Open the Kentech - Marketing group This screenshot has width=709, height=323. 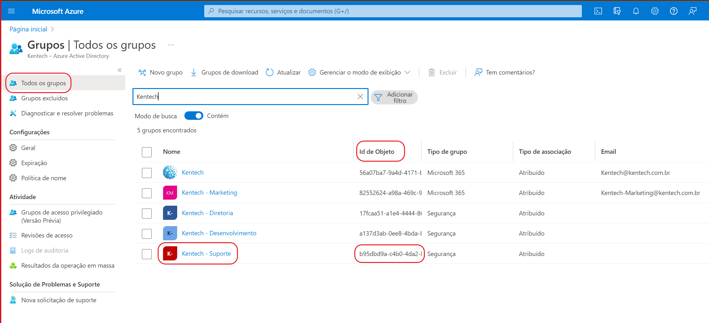(x=209, y=192)
